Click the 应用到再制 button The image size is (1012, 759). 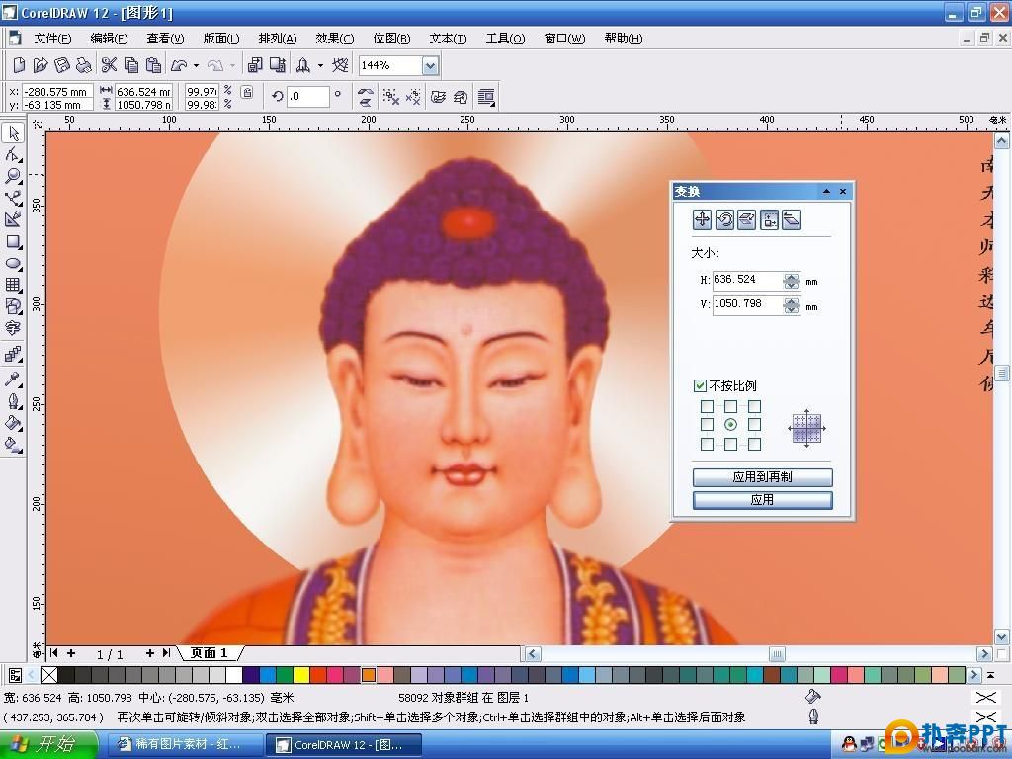tap(762, 477)
